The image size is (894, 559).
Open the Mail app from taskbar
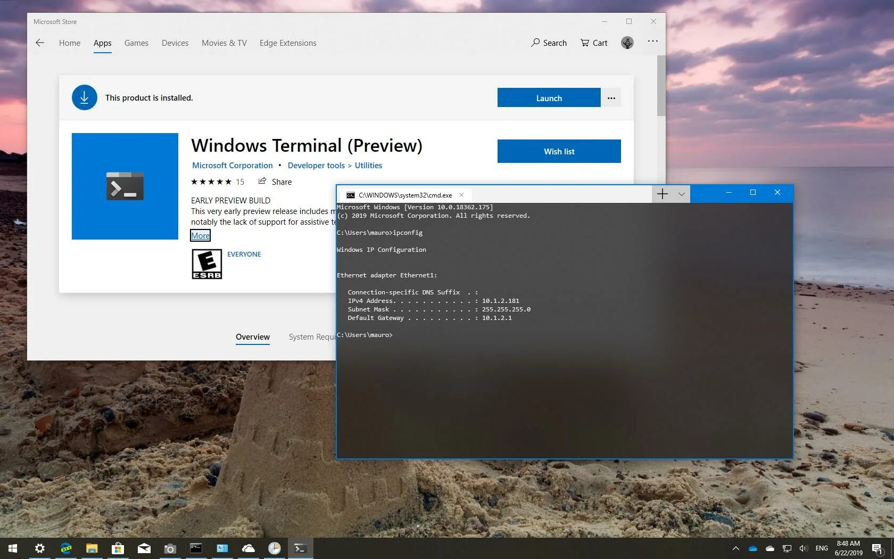144,548
